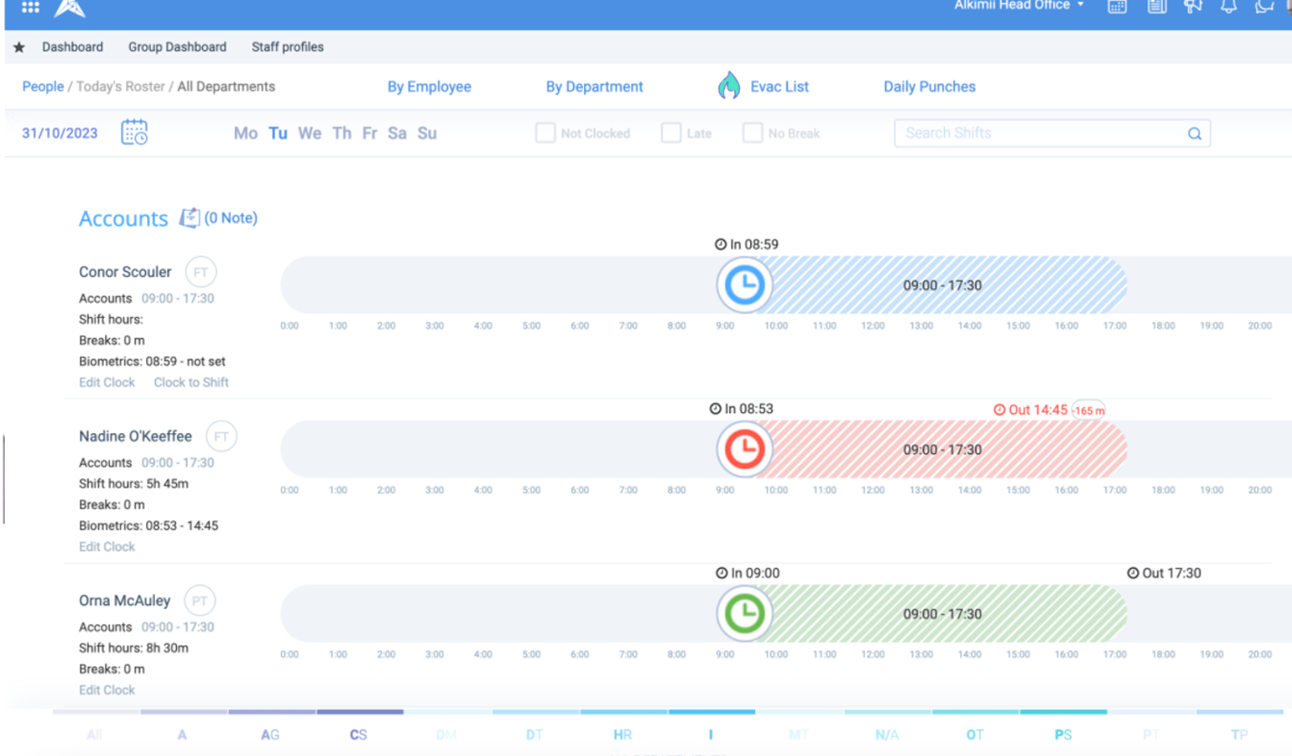This screenshot has height=756, width=1292.
Task: Open the news document icon in top bar
Action: [x=1157, y=6]
